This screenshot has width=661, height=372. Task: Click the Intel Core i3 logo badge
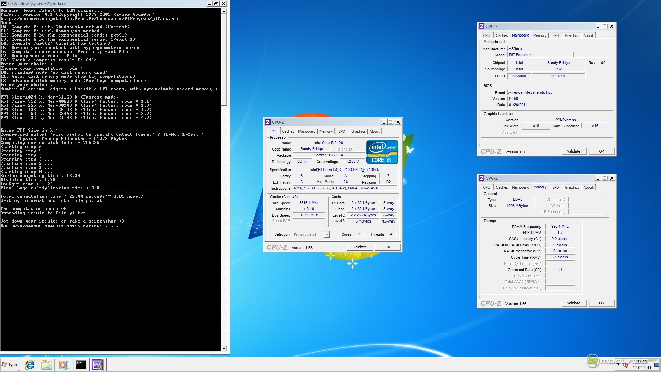[382, 152]
